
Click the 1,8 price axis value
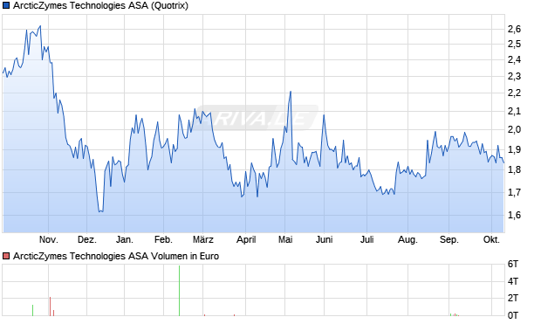click(515, 170)
